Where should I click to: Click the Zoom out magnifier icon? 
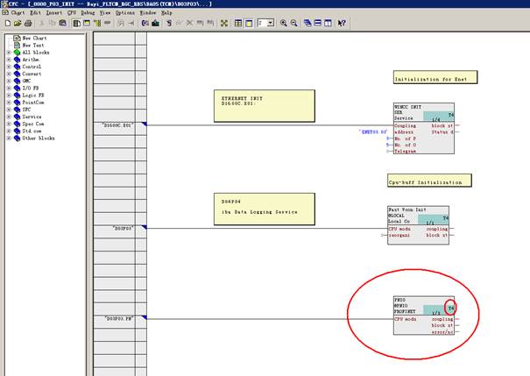click(x=293, y=23)
